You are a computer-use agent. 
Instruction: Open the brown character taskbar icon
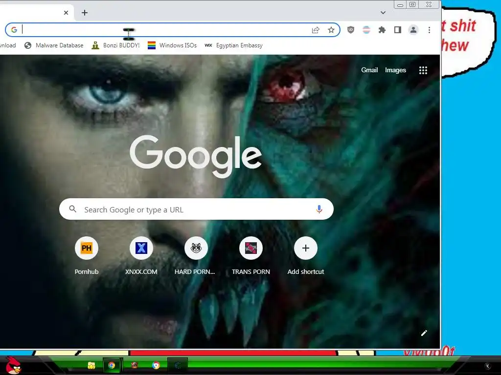(135, 365)
